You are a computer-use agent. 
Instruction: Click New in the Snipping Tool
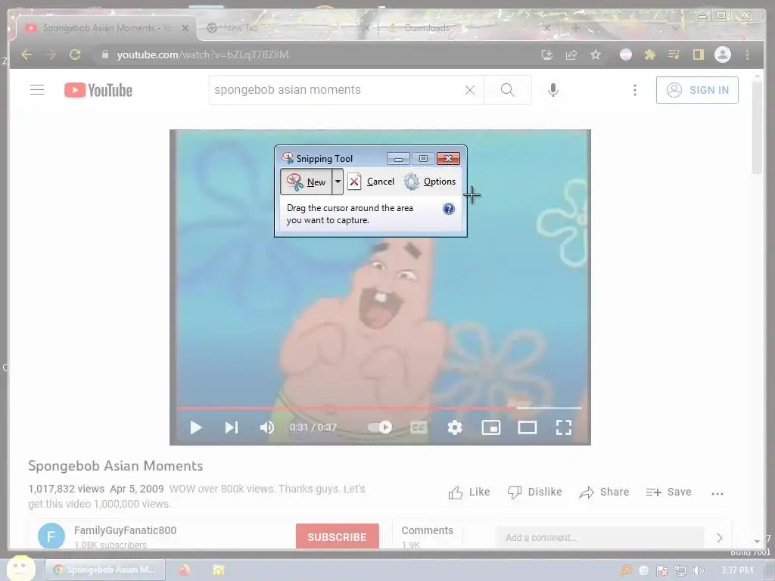point(306,182)
